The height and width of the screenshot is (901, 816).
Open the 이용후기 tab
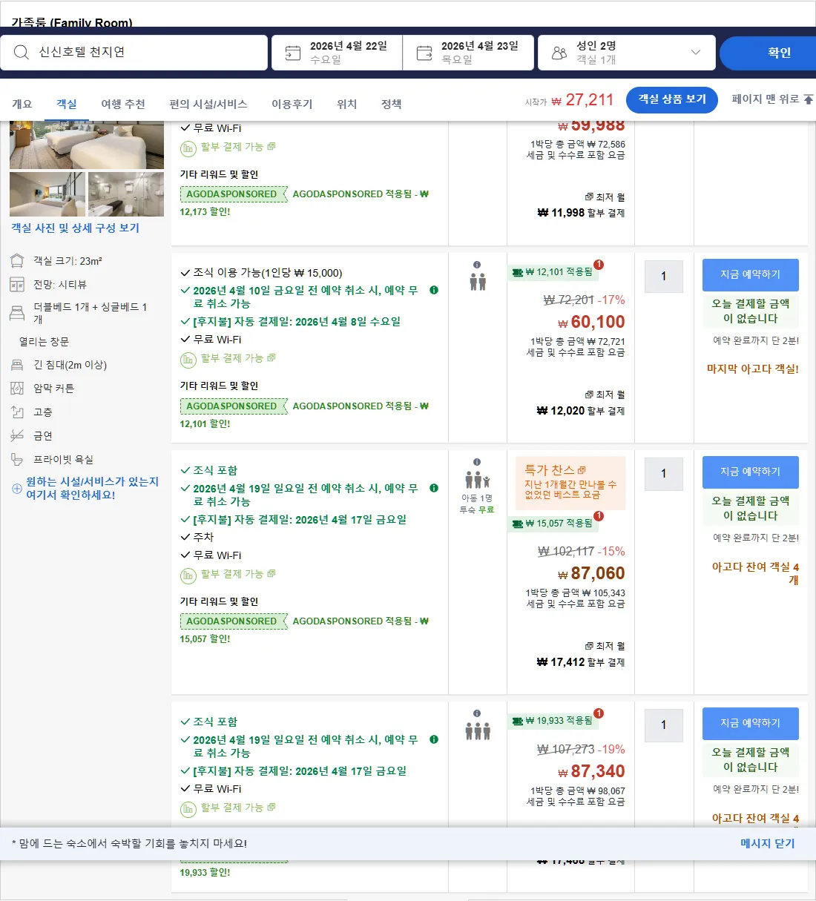(292, 105)
